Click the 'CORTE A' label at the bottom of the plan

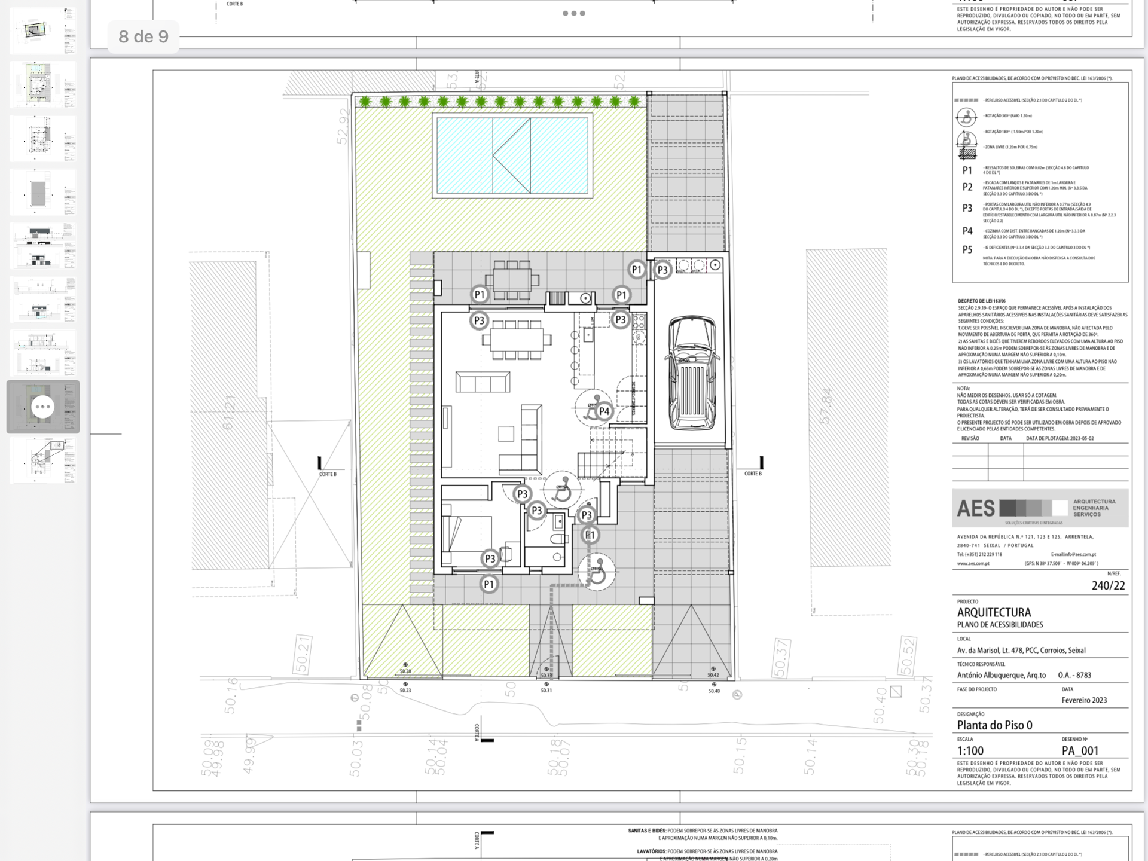pos(477,732)
